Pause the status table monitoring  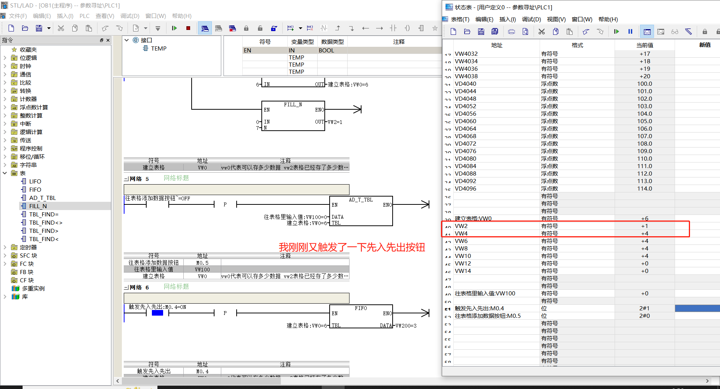pyautogui.click(x=630, y=31)
